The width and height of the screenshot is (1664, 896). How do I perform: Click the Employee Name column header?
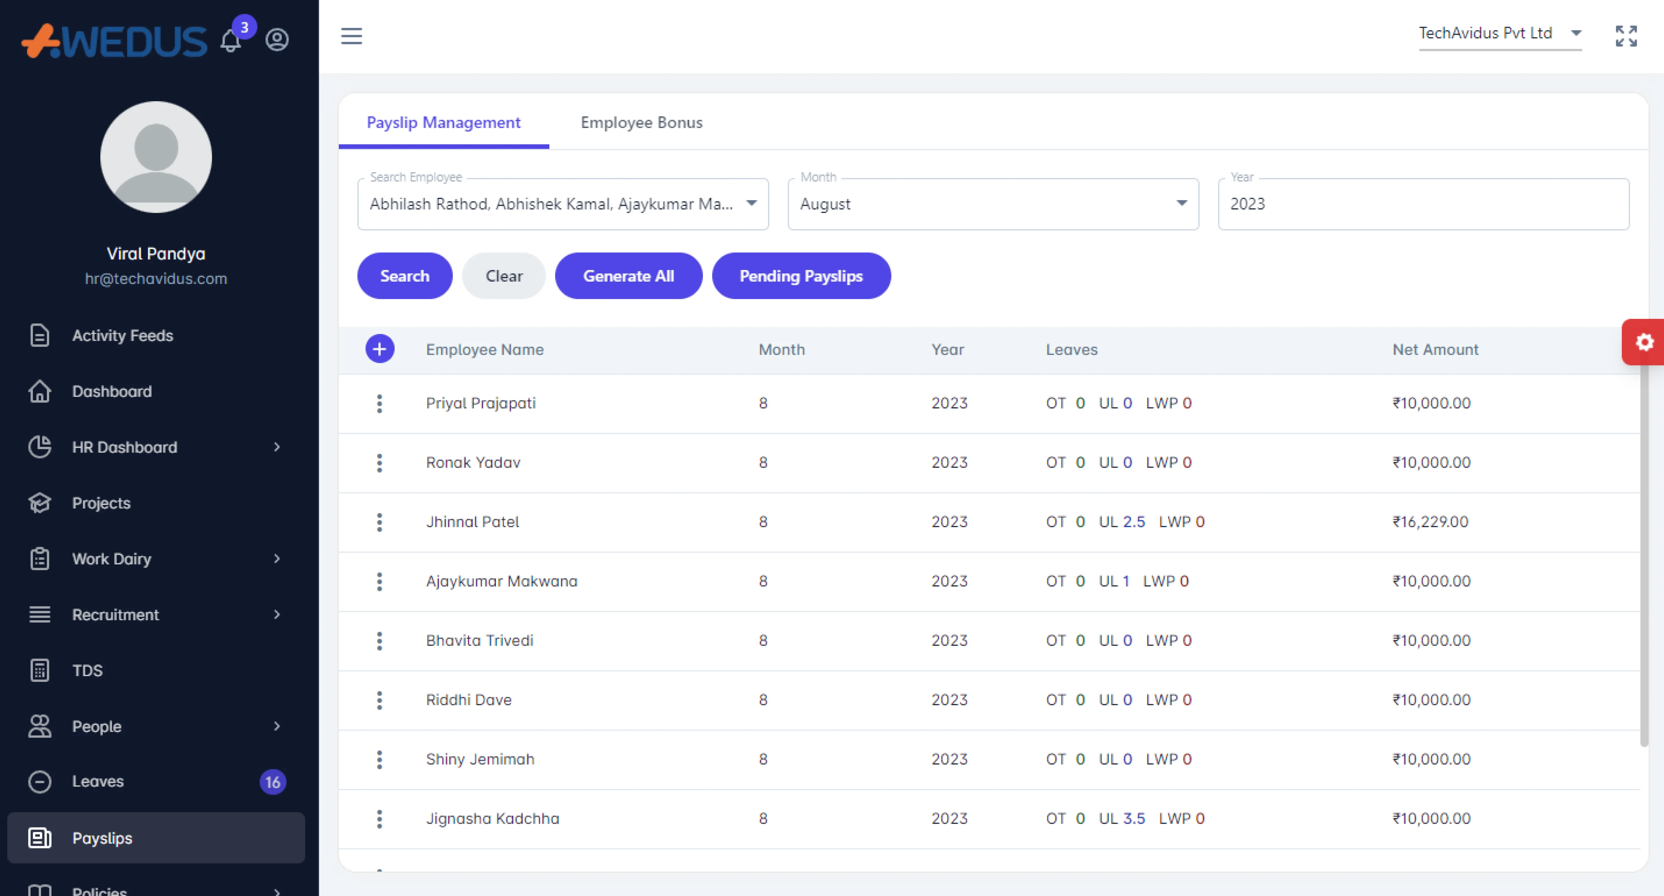point(485,350)
